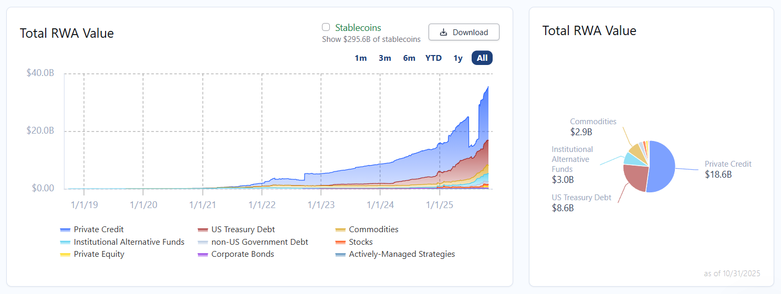Choose the 6m time range

(409, 58)
